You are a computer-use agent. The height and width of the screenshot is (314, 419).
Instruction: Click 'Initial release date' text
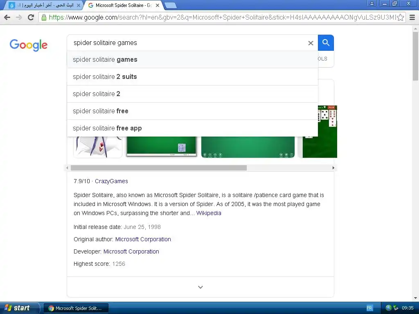[x=97, y=227]
